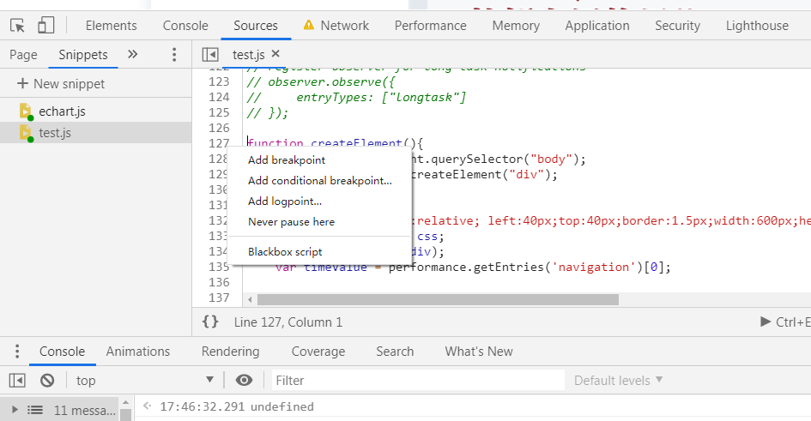Open the navigator three-dot options menu

174,54
